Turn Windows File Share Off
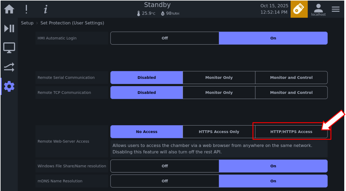The image size is (346, 191). click(165, 166)
